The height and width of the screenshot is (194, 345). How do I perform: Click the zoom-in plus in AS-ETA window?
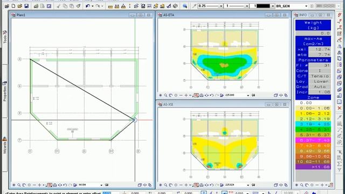[186, 95]
